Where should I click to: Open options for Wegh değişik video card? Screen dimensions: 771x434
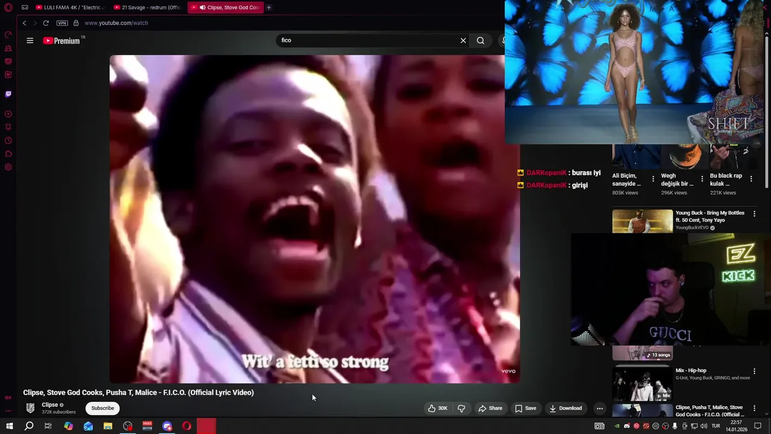[702, 179]
